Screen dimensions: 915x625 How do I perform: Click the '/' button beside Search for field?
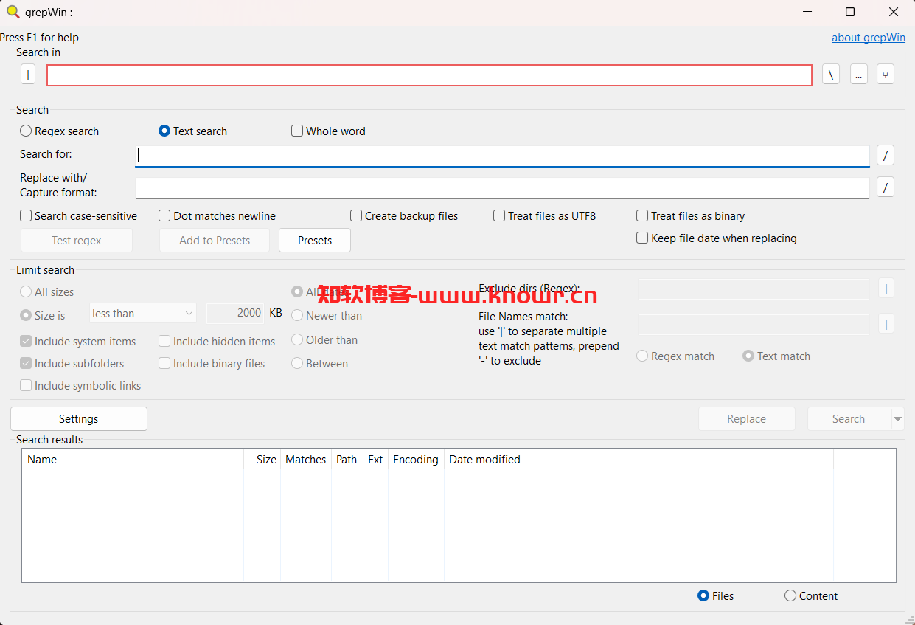[886, 156]
